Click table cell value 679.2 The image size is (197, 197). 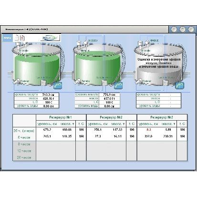tap(47, 130)
